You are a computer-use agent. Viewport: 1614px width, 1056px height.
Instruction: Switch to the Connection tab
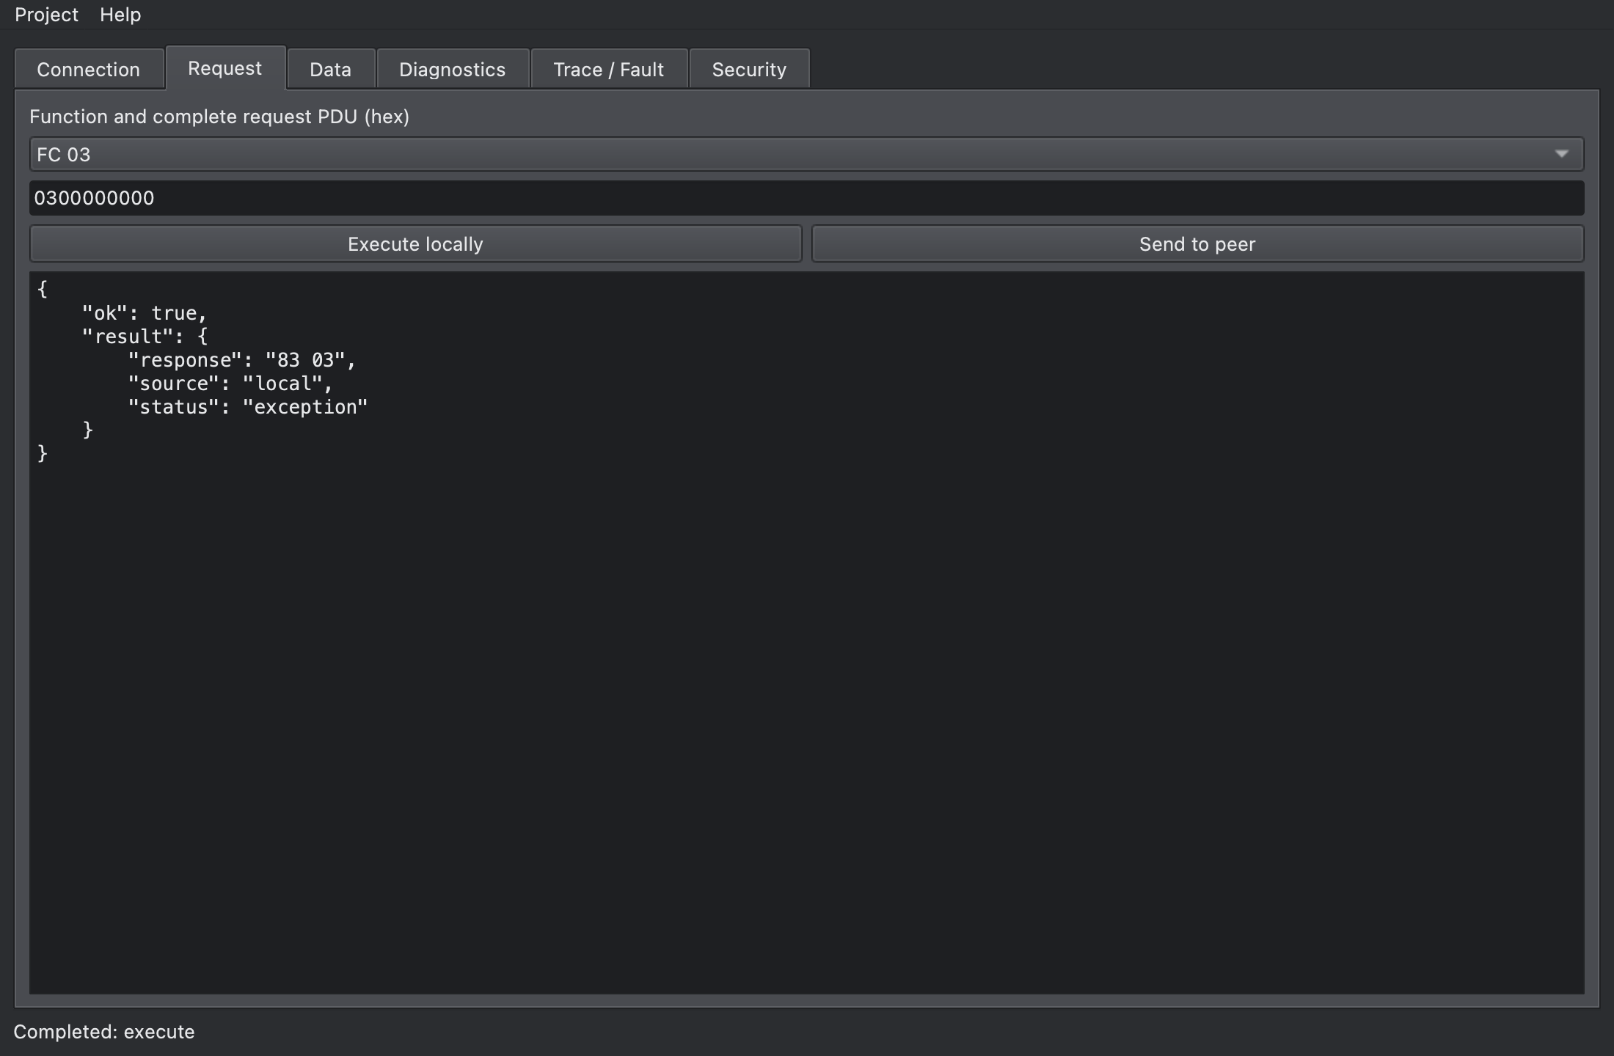[89, 69]
